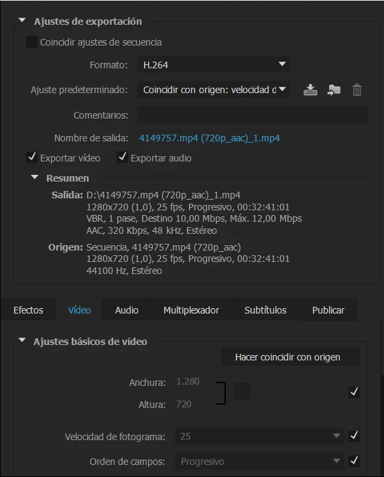384x477 pixels.
Task: Click Hacer coincidir con origen button
Action: (290, 357)
